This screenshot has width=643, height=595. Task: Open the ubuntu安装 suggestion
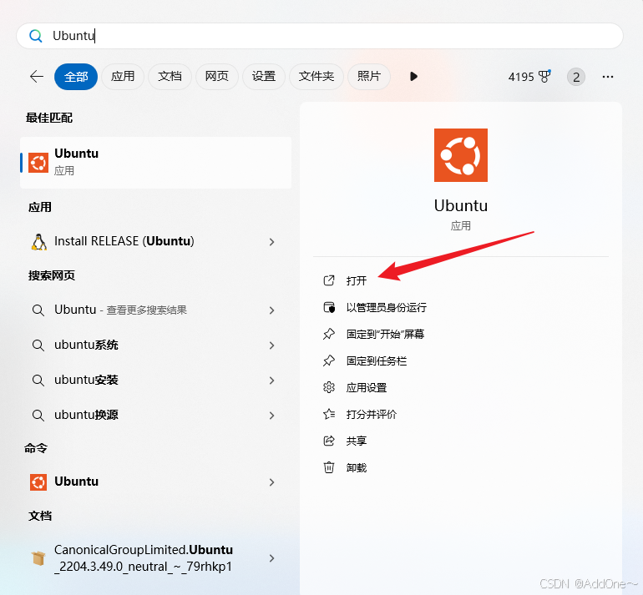(x=86, y=380)
